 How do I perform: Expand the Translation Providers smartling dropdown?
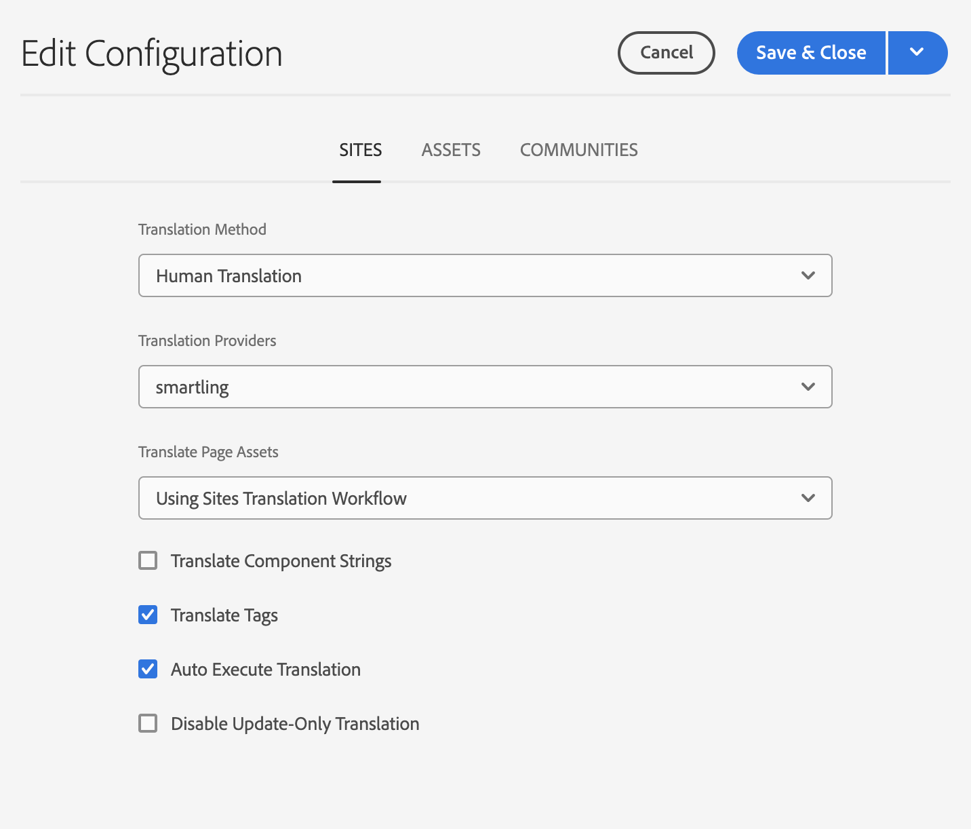tap(485, 387)
